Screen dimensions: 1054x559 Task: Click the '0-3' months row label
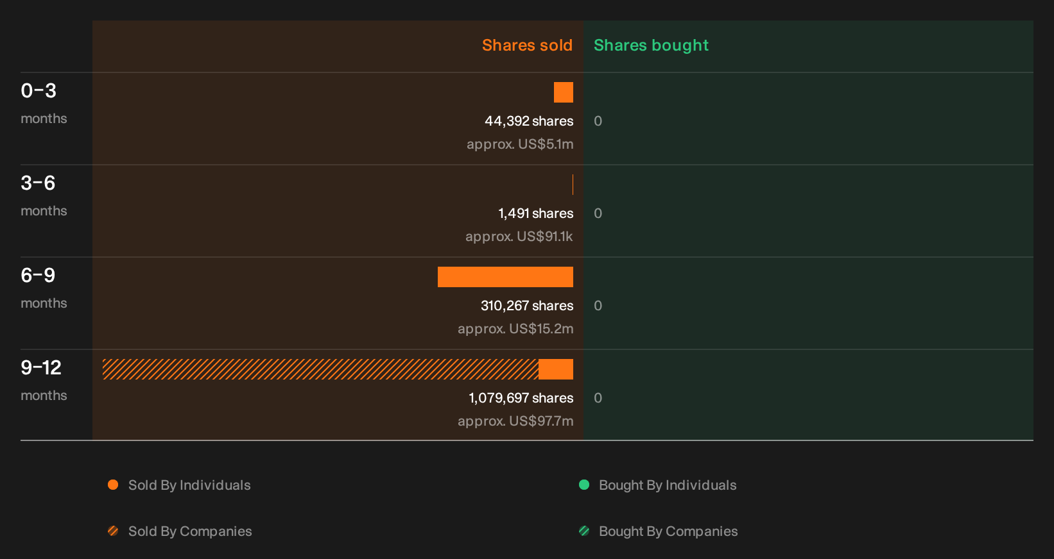click(39, 91)
